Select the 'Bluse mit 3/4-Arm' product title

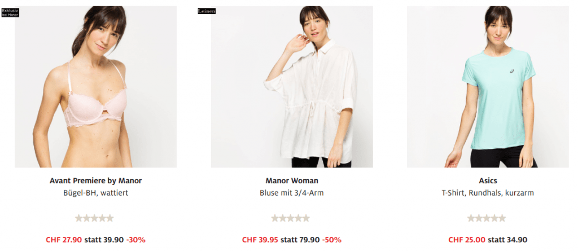coord(292,193)
